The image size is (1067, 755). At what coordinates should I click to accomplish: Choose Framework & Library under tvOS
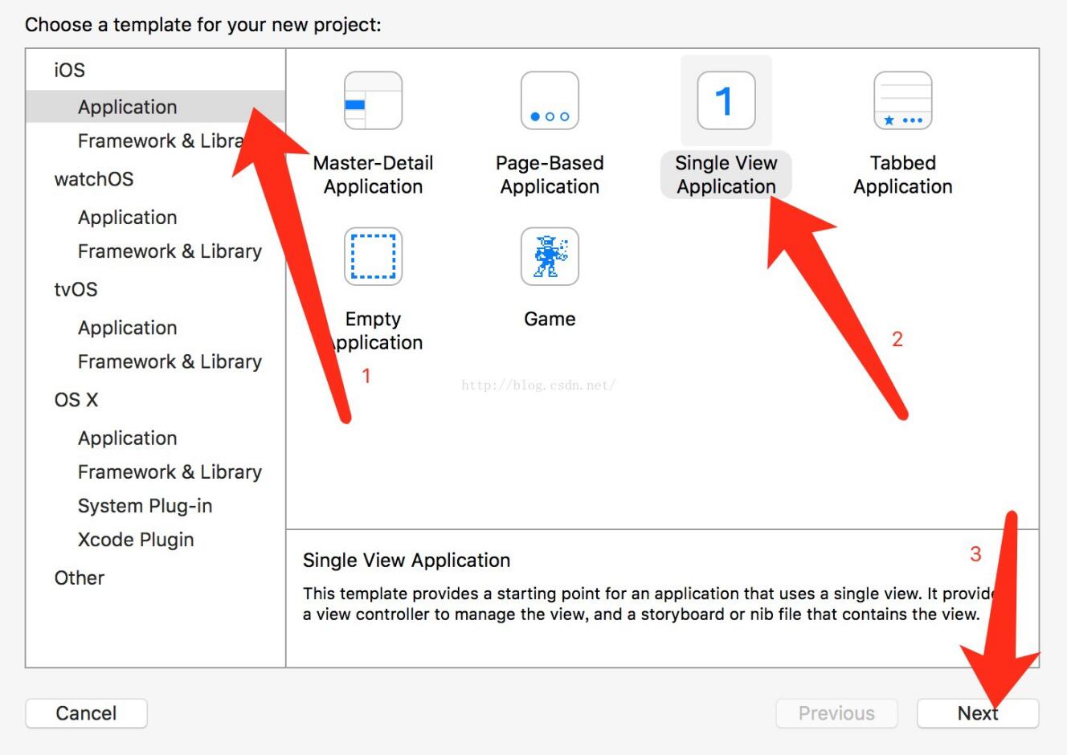(170, 361)
